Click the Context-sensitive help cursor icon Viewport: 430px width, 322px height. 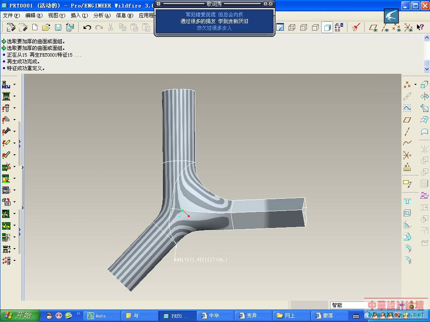tap(420, 28)
